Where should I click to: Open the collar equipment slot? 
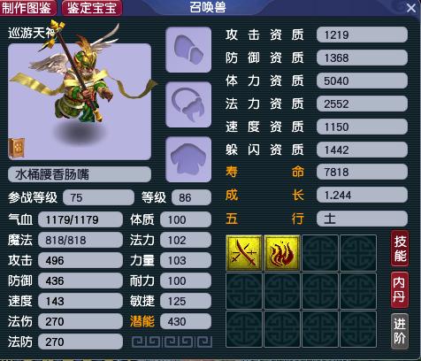tap(188, 104)
